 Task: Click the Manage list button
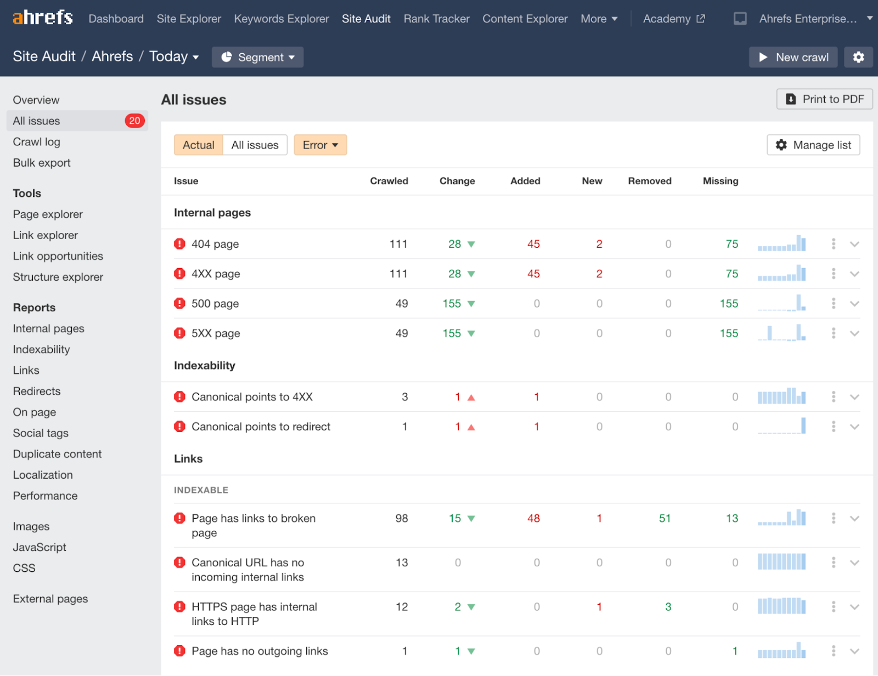[813, 145]
